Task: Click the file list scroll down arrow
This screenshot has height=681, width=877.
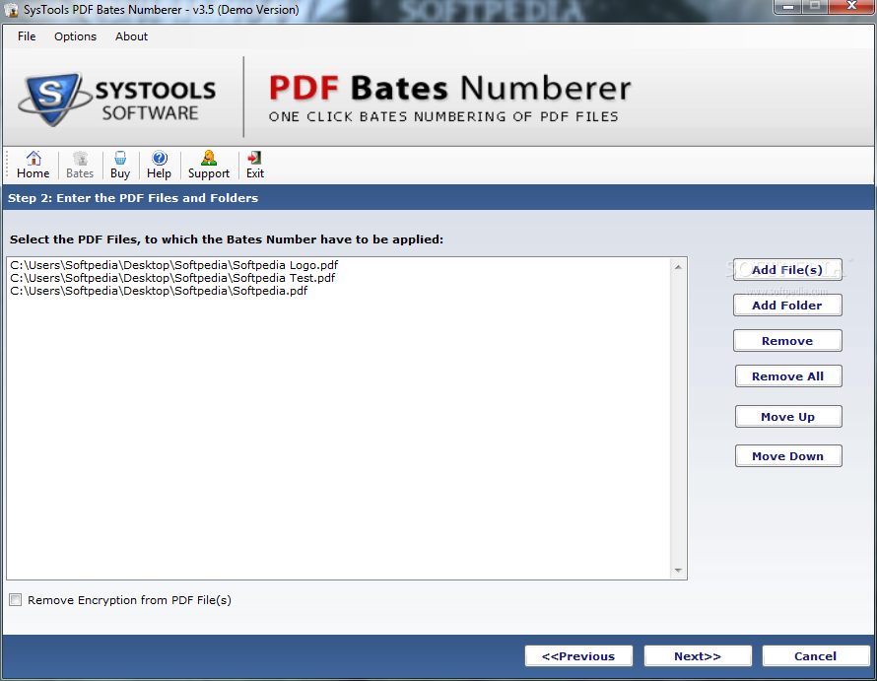Action: pyautogui.click(x=678, y=571)
